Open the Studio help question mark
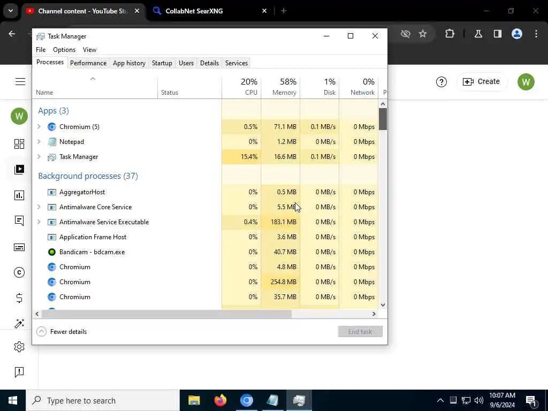Screen dimensions: 548x411 442,82
